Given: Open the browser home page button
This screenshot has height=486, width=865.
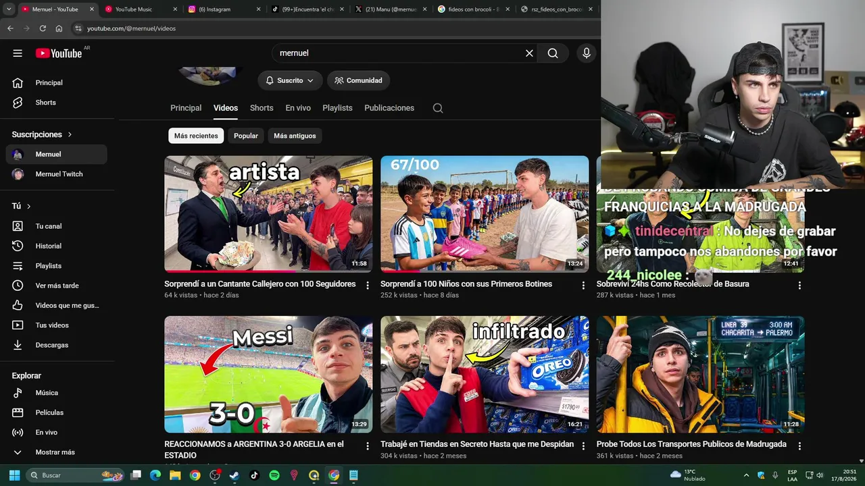Looking at the screenshot, I should [59, 28].
